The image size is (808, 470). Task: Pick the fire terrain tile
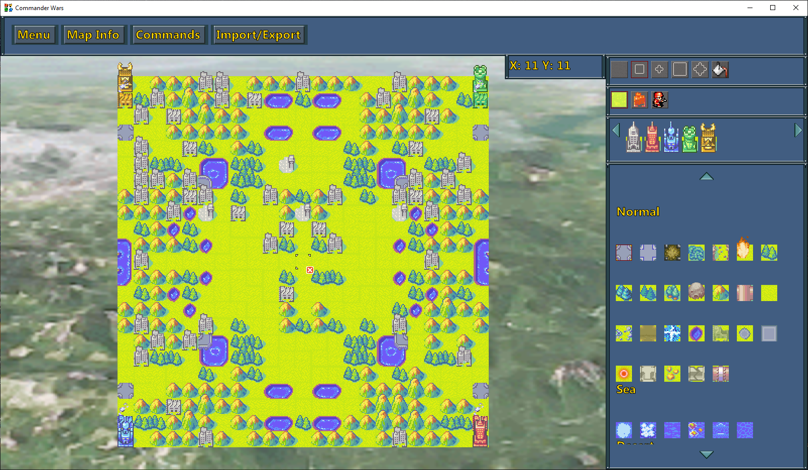click(x=744, y=249)
